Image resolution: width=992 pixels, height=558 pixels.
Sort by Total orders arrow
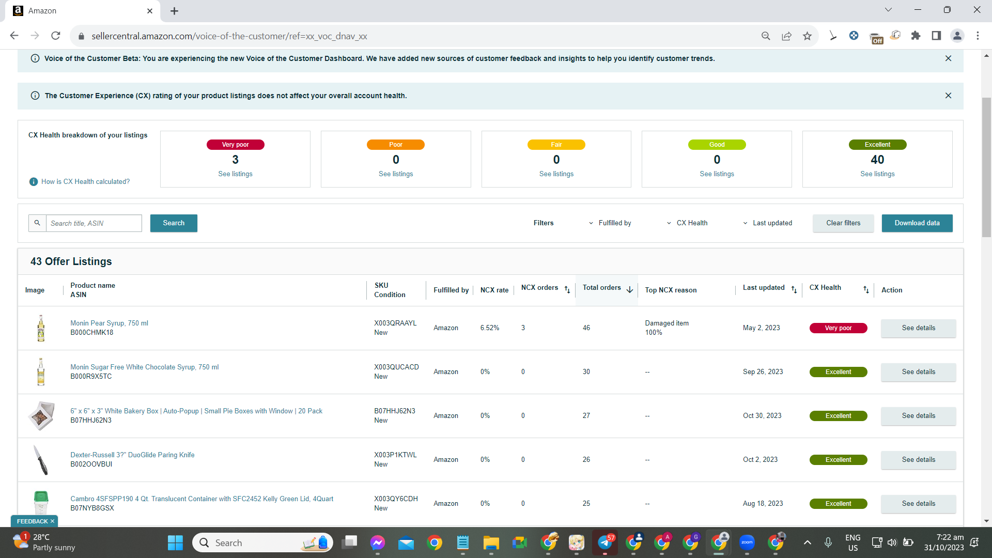point(630,290)
